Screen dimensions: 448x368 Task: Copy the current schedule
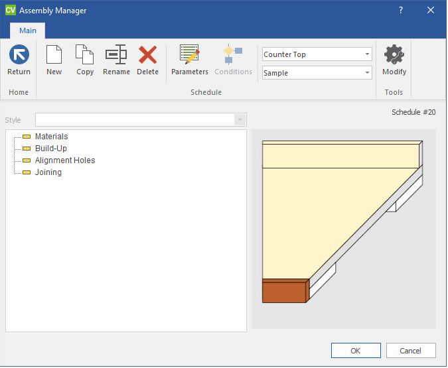click(x=84, y=55)
